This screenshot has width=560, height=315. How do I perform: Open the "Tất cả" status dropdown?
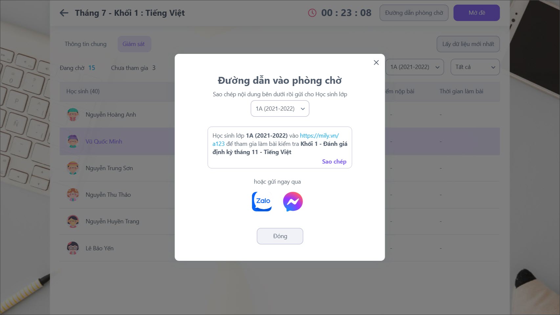pyautogui.click(x=475, y=67)
